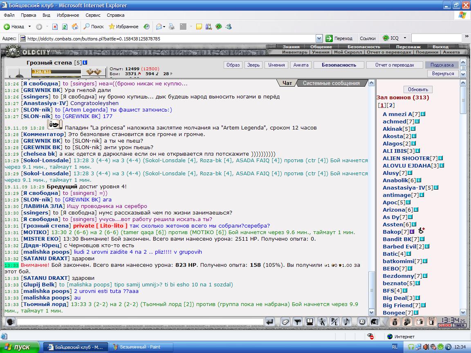Click the IE Refresh toolbar icon
This screenshot has width=471, height=353.
65,27
